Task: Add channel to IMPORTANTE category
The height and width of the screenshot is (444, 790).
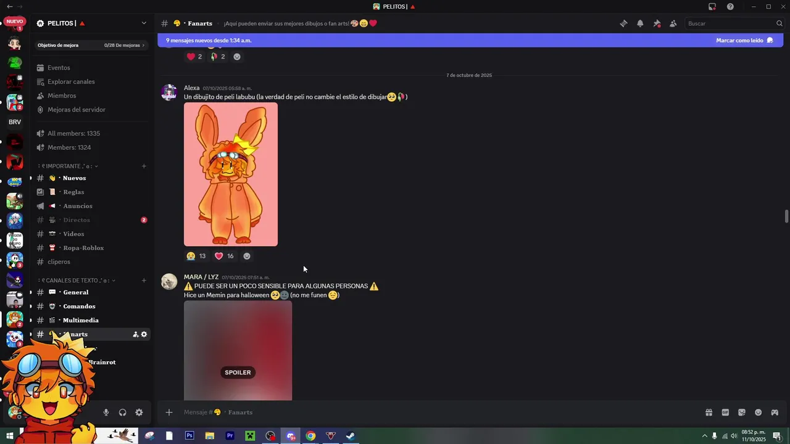Action: (x=144, y=166)
